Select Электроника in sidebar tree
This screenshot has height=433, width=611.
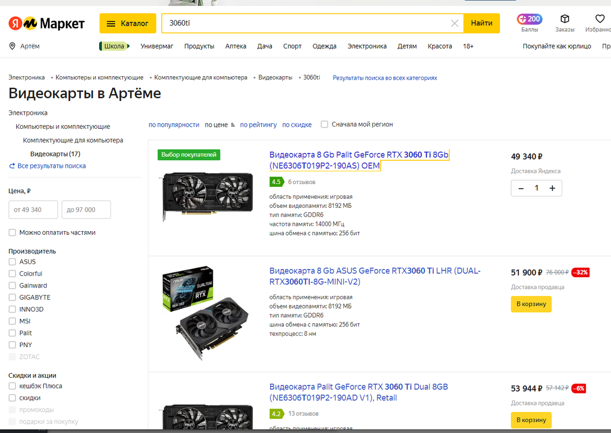coord(28,113)
